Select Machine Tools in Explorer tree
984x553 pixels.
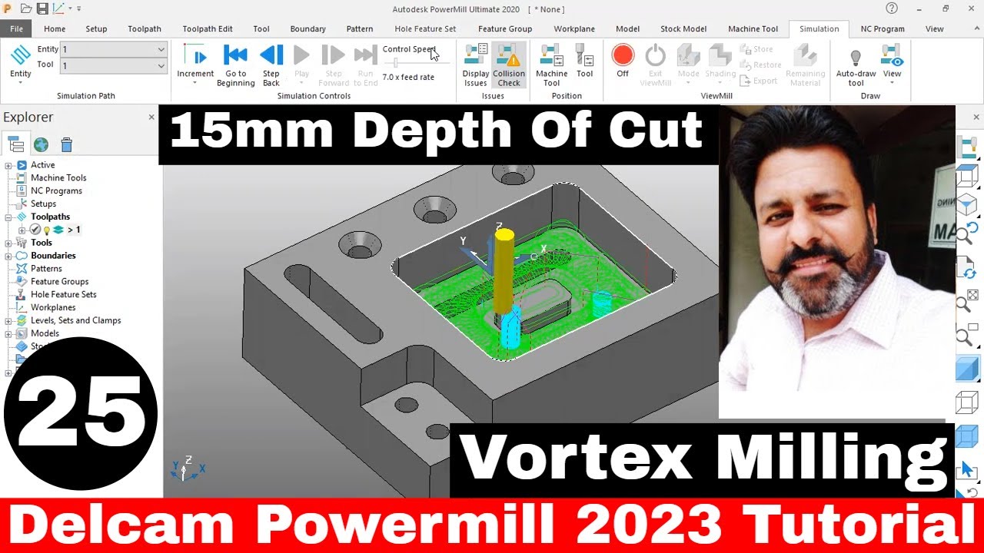click(x=58, y=177)
